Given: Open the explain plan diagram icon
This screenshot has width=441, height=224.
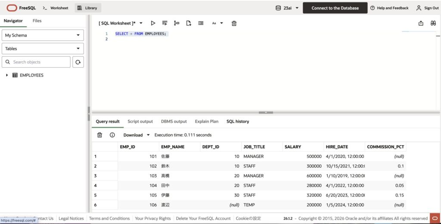Looking at the screenshot, I should click(177, 23).
